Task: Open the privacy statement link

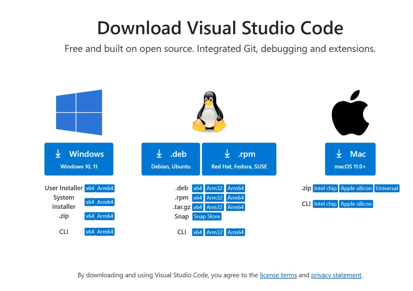Action: click(336, 275)
